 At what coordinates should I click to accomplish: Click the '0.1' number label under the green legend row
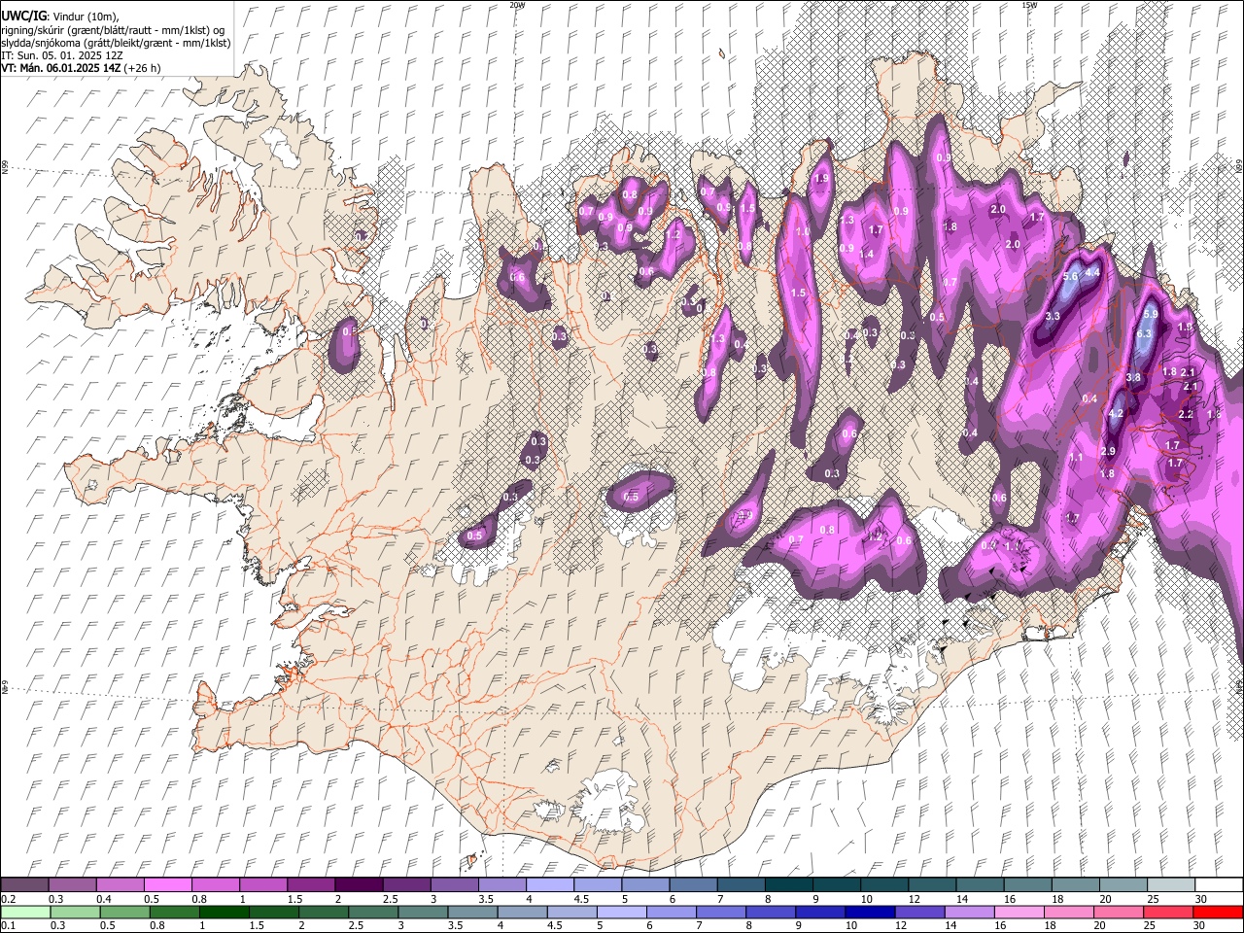coord(9,925)
